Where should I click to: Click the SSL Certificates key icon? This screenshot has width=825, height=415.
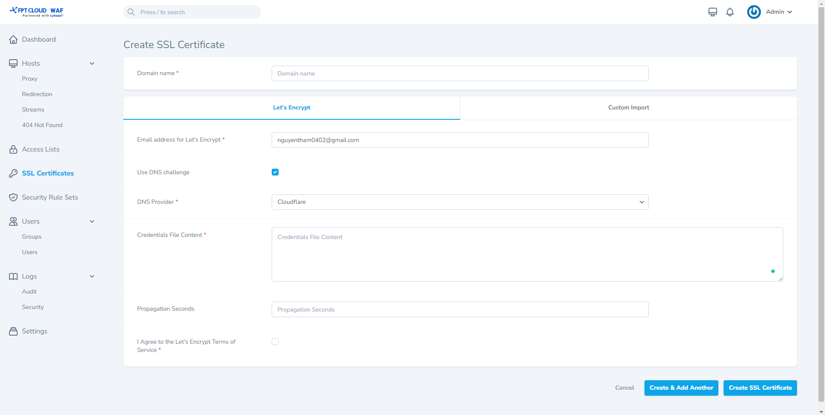coord(13,173)
